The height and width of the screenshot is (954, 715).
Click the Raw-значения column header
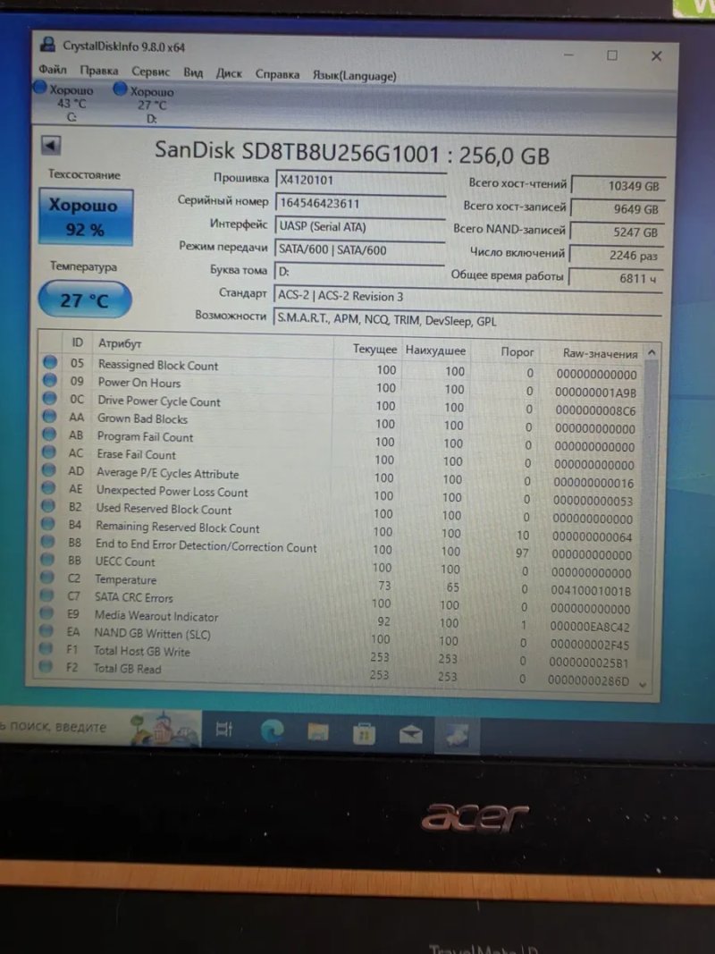(x=600, y=353)
